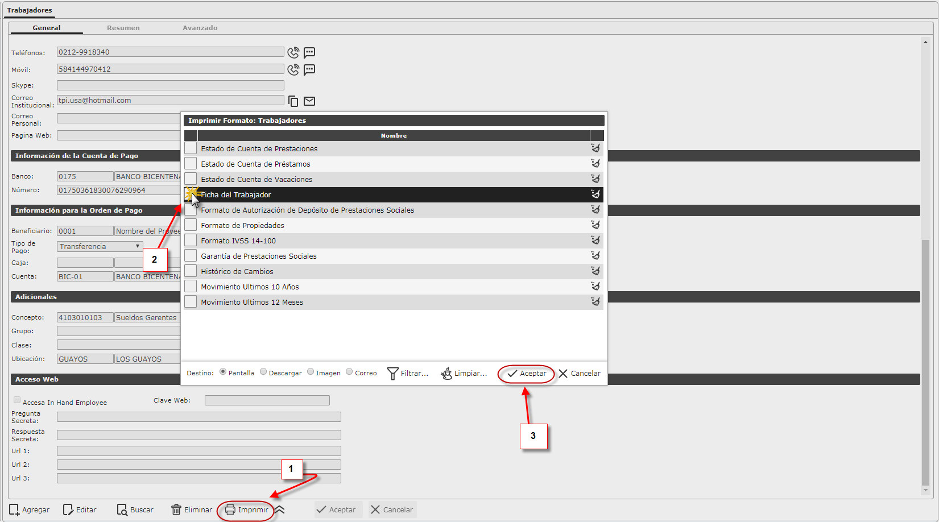The width and height of the screenshot is (939, 522).
Task: Click the Teléfonos input field
Action: 171,52
